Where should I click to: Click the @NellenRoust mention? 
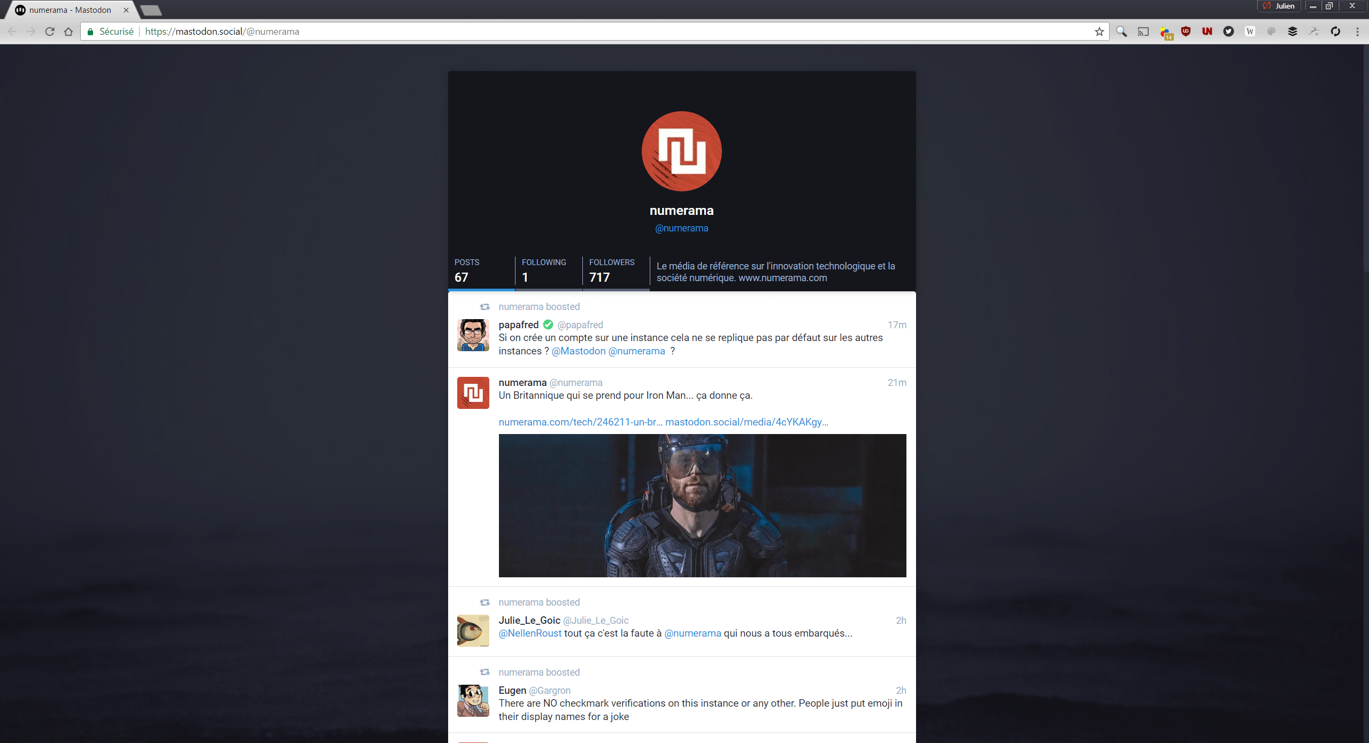coord(530,633)
